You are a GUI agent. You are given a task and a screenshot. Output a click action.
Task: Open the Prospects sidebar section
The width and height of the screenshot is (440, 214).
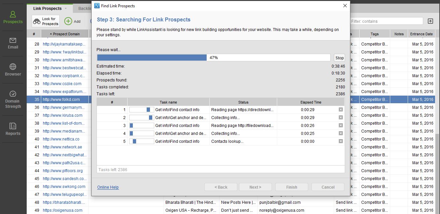click(x=13, y=17)
